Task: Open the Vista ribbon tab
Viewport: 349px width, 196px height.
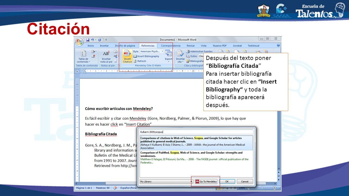Action: click(x=204, y=46)
